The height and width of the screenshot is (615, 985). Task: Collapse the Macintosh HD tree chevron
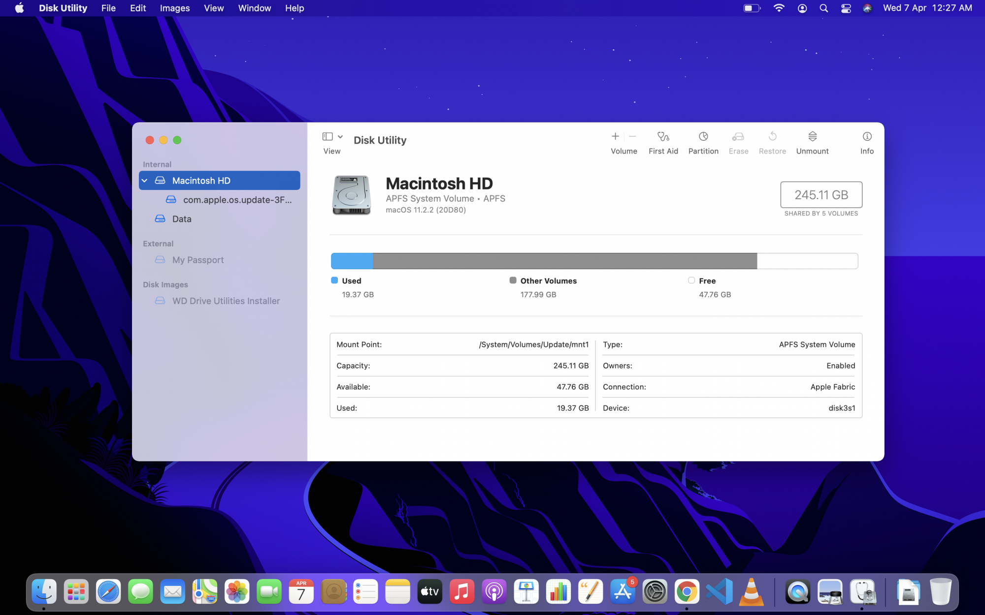point(145,181)
